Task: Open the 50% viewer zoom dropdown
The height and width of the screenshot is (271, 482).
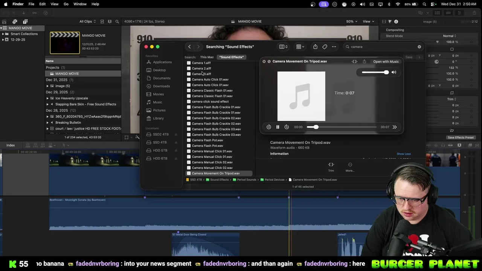Action: click(x=352, y=21)
